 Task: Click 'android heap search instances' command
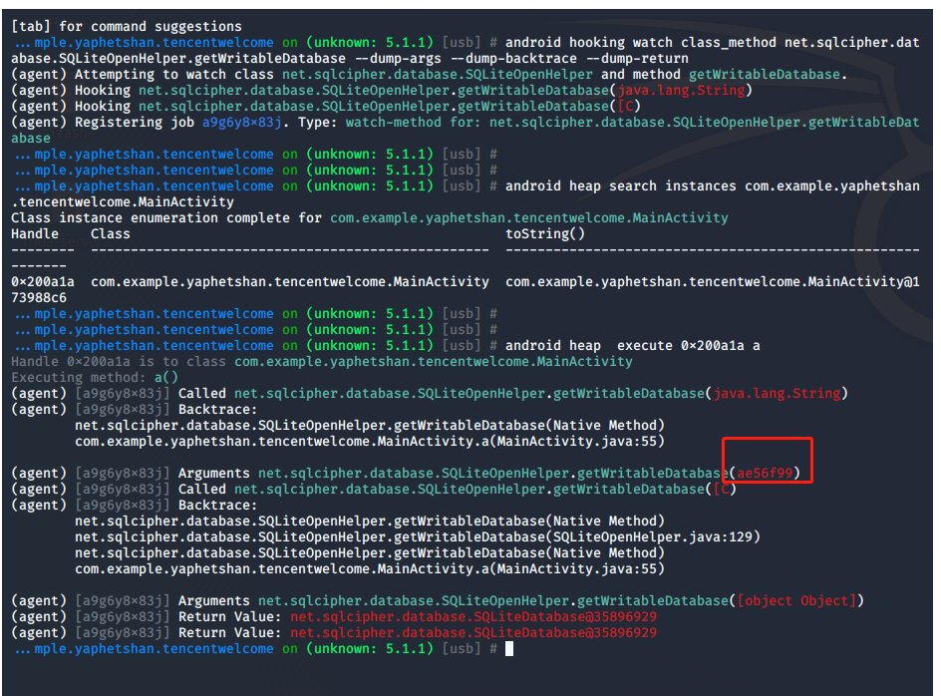point(621,186)
